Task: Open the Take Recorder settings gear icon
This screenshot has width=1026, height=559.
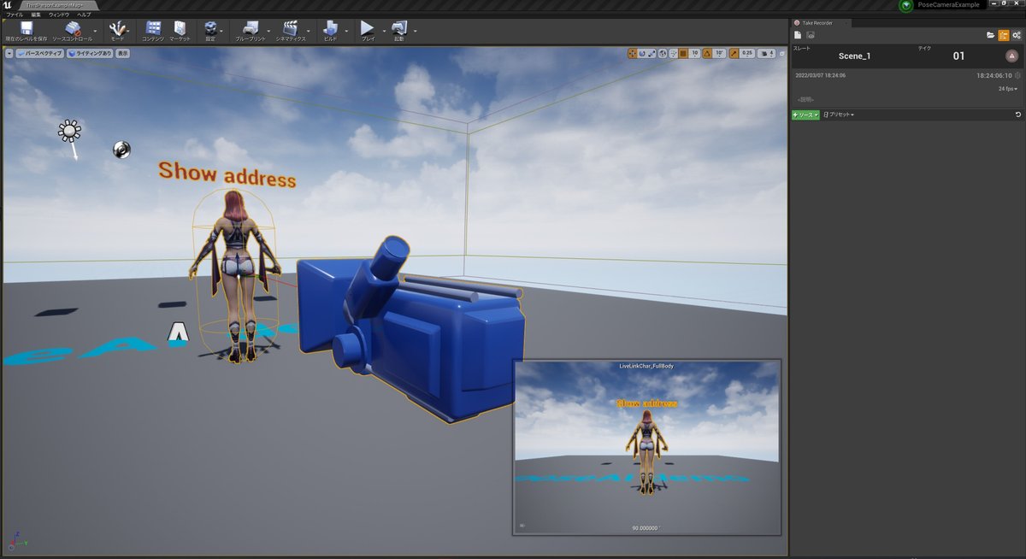Action: tap(1016, 35)
